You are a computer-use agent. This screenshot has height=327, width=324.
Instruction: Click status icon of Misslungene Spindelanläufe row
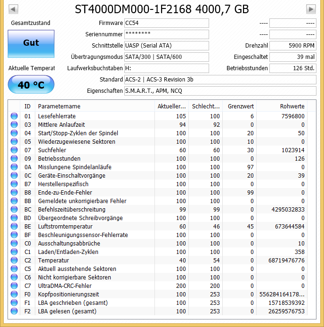(x=14, y=167)
